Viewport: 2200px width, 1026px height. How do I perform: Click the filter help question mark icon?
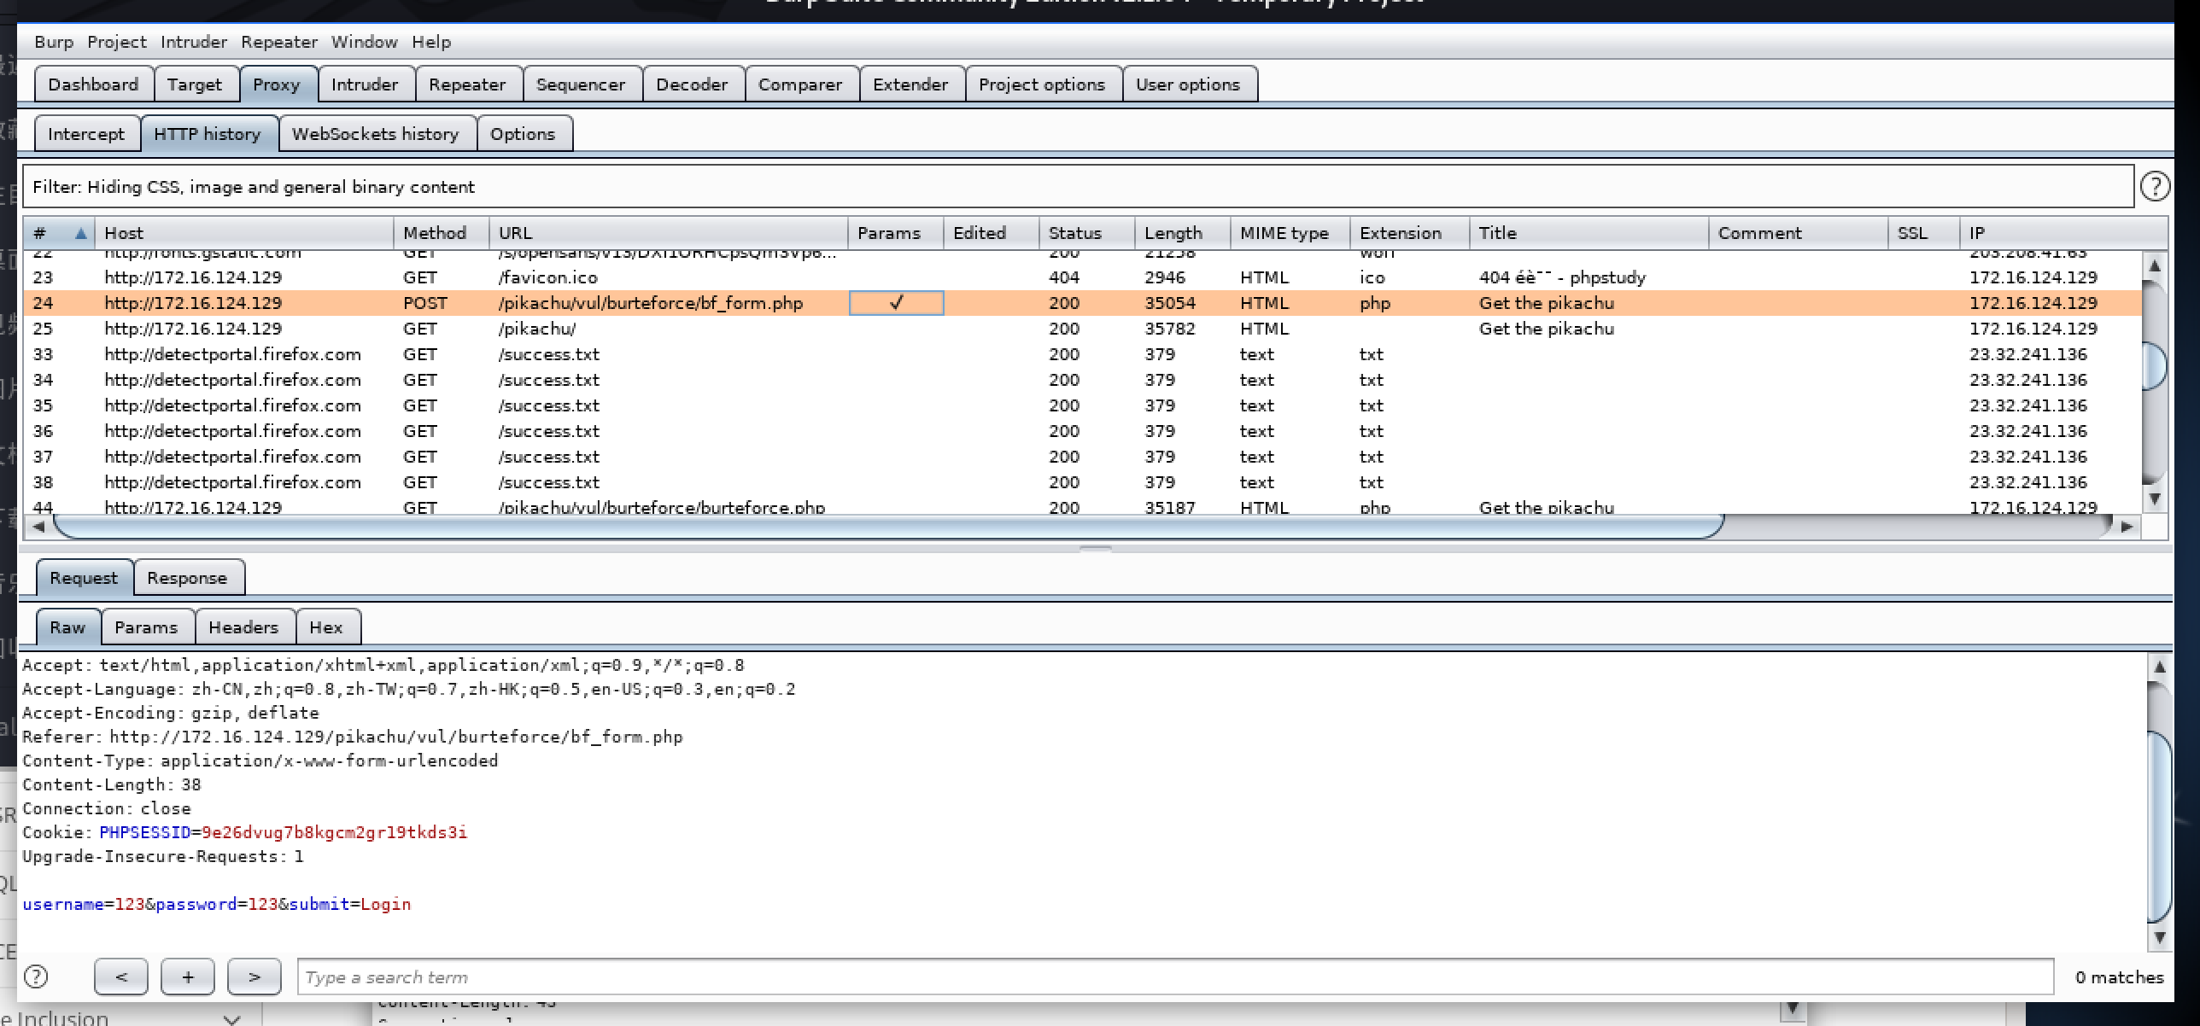[2154, 186]
